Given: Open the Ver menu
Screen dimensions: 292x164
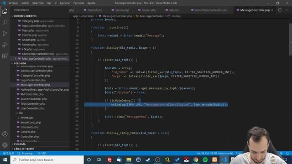Looking at the screenshot, I should pyautogui.click(x=49, y=3).
